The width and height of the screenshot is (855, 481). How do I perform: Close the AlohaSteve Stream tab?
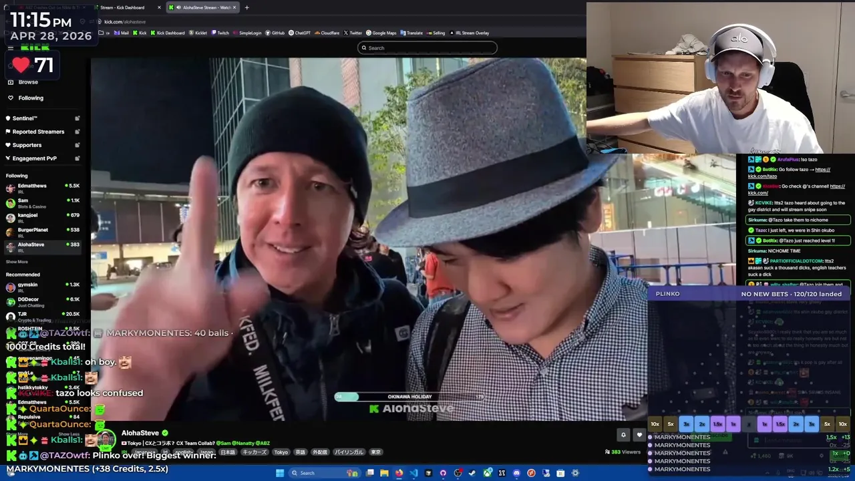(x=234, y=7)
